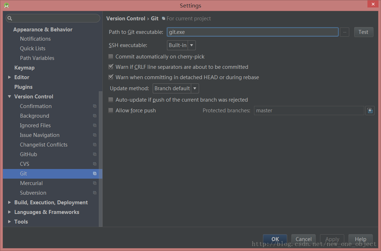Enable Commit automatically on cherry-pick
Screen dimensions: 381x251
[x=111, y=57]
